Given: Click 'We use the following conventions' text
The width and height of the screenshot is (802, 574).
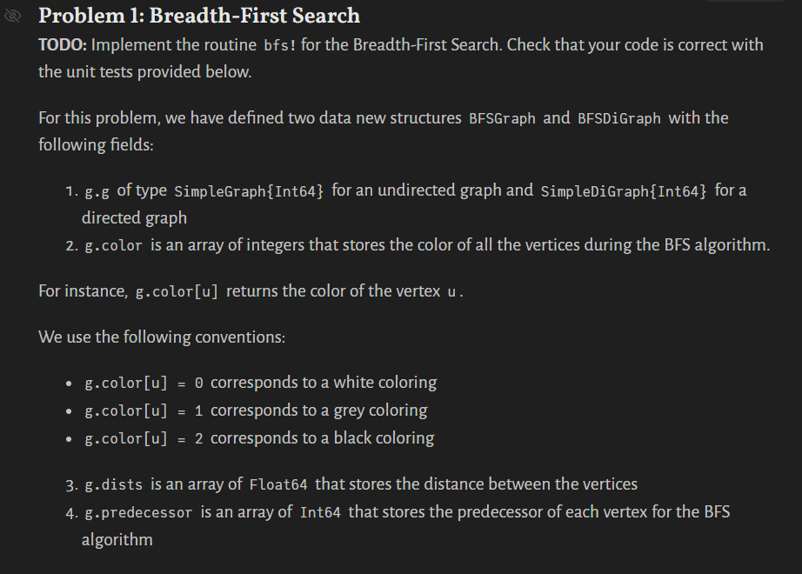Looking at the screenshot, I should 161,337.
